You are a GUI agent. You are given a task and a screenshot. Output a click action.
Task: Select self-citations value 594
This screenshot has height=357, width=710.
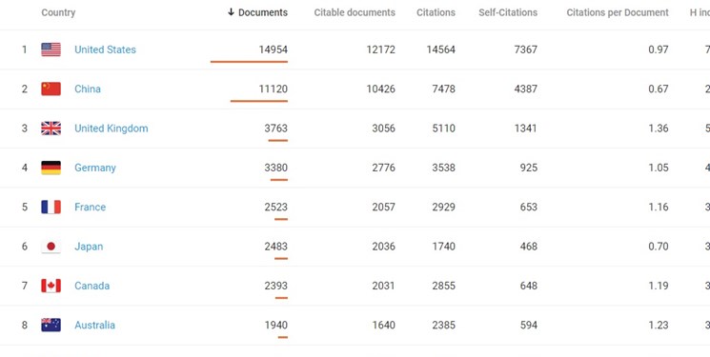pyautogui.click(x=528, y=325)
